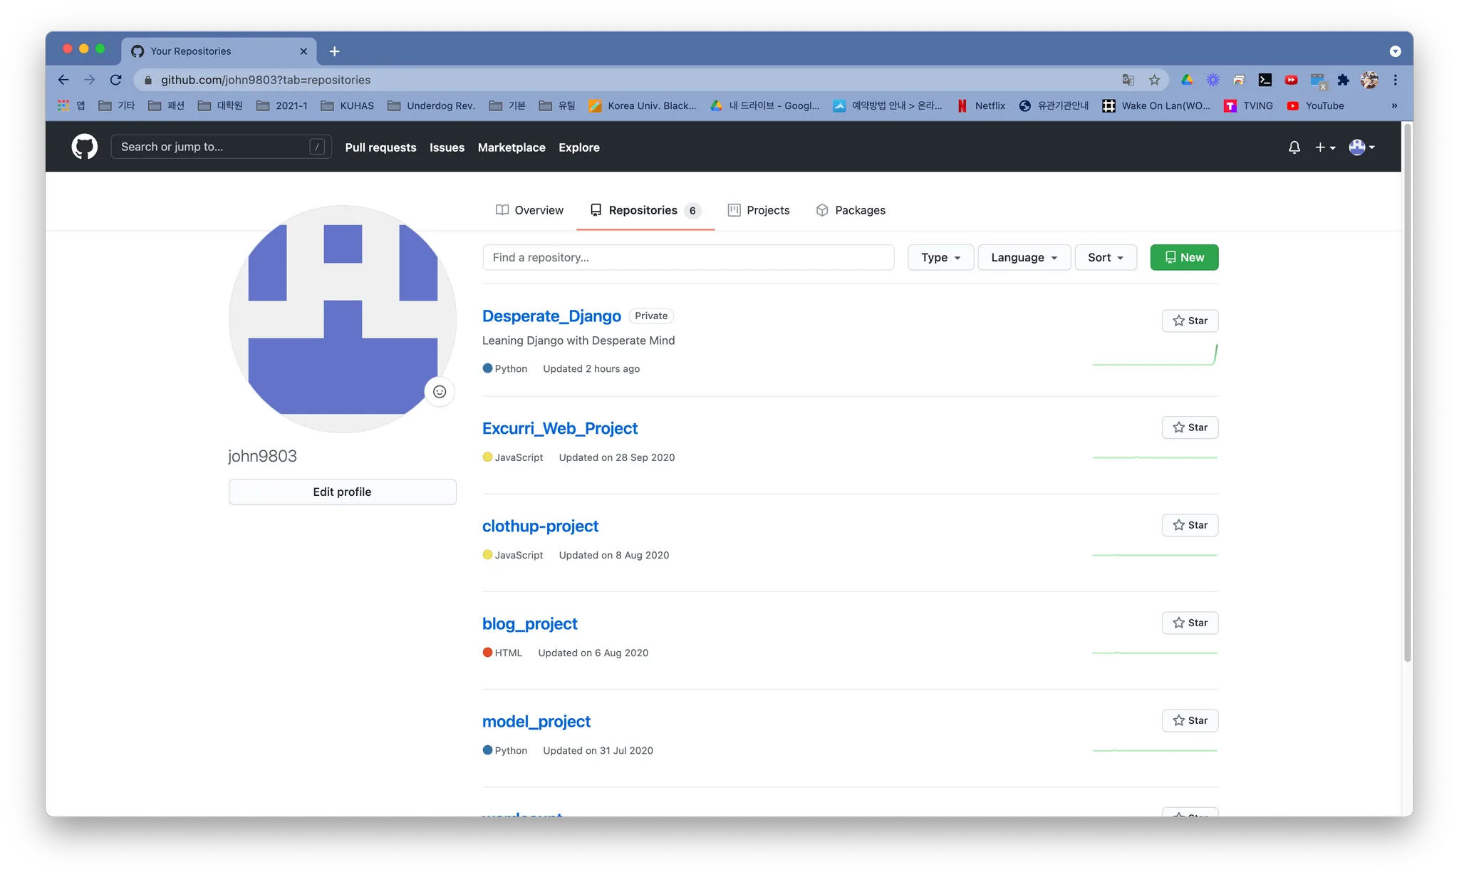Open the browser extensions puzzle icon
The image size is (1459, 877).
(x=1343, y=80)
